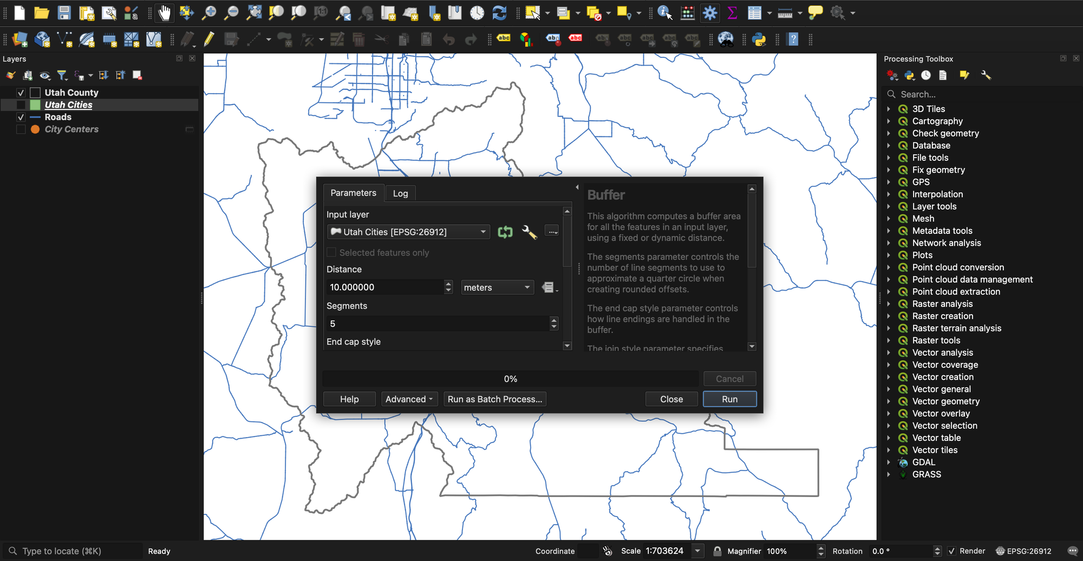Click the Processing Toolbox Search field

click(x=980, y=94)
